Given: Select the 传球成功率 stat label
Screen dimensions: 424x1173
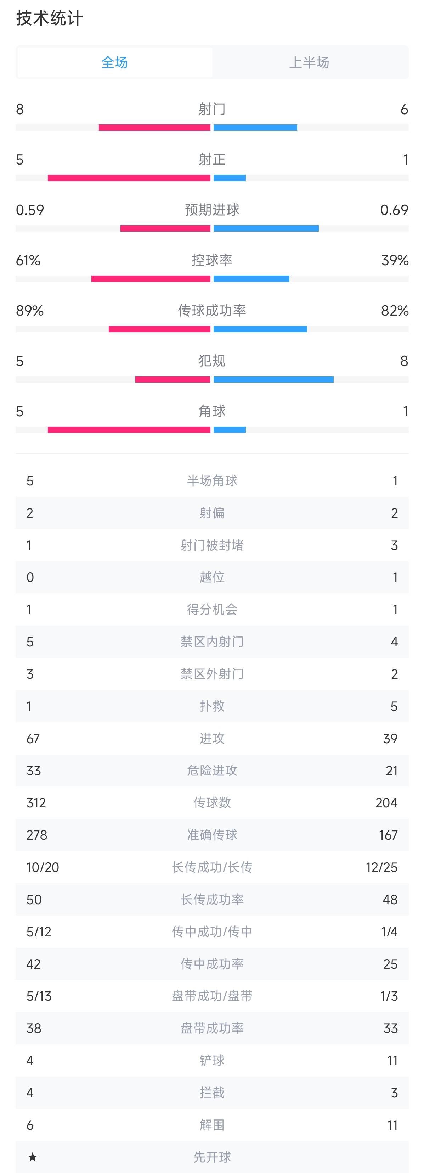Looking at the screenshot, I should pos(212,311).
